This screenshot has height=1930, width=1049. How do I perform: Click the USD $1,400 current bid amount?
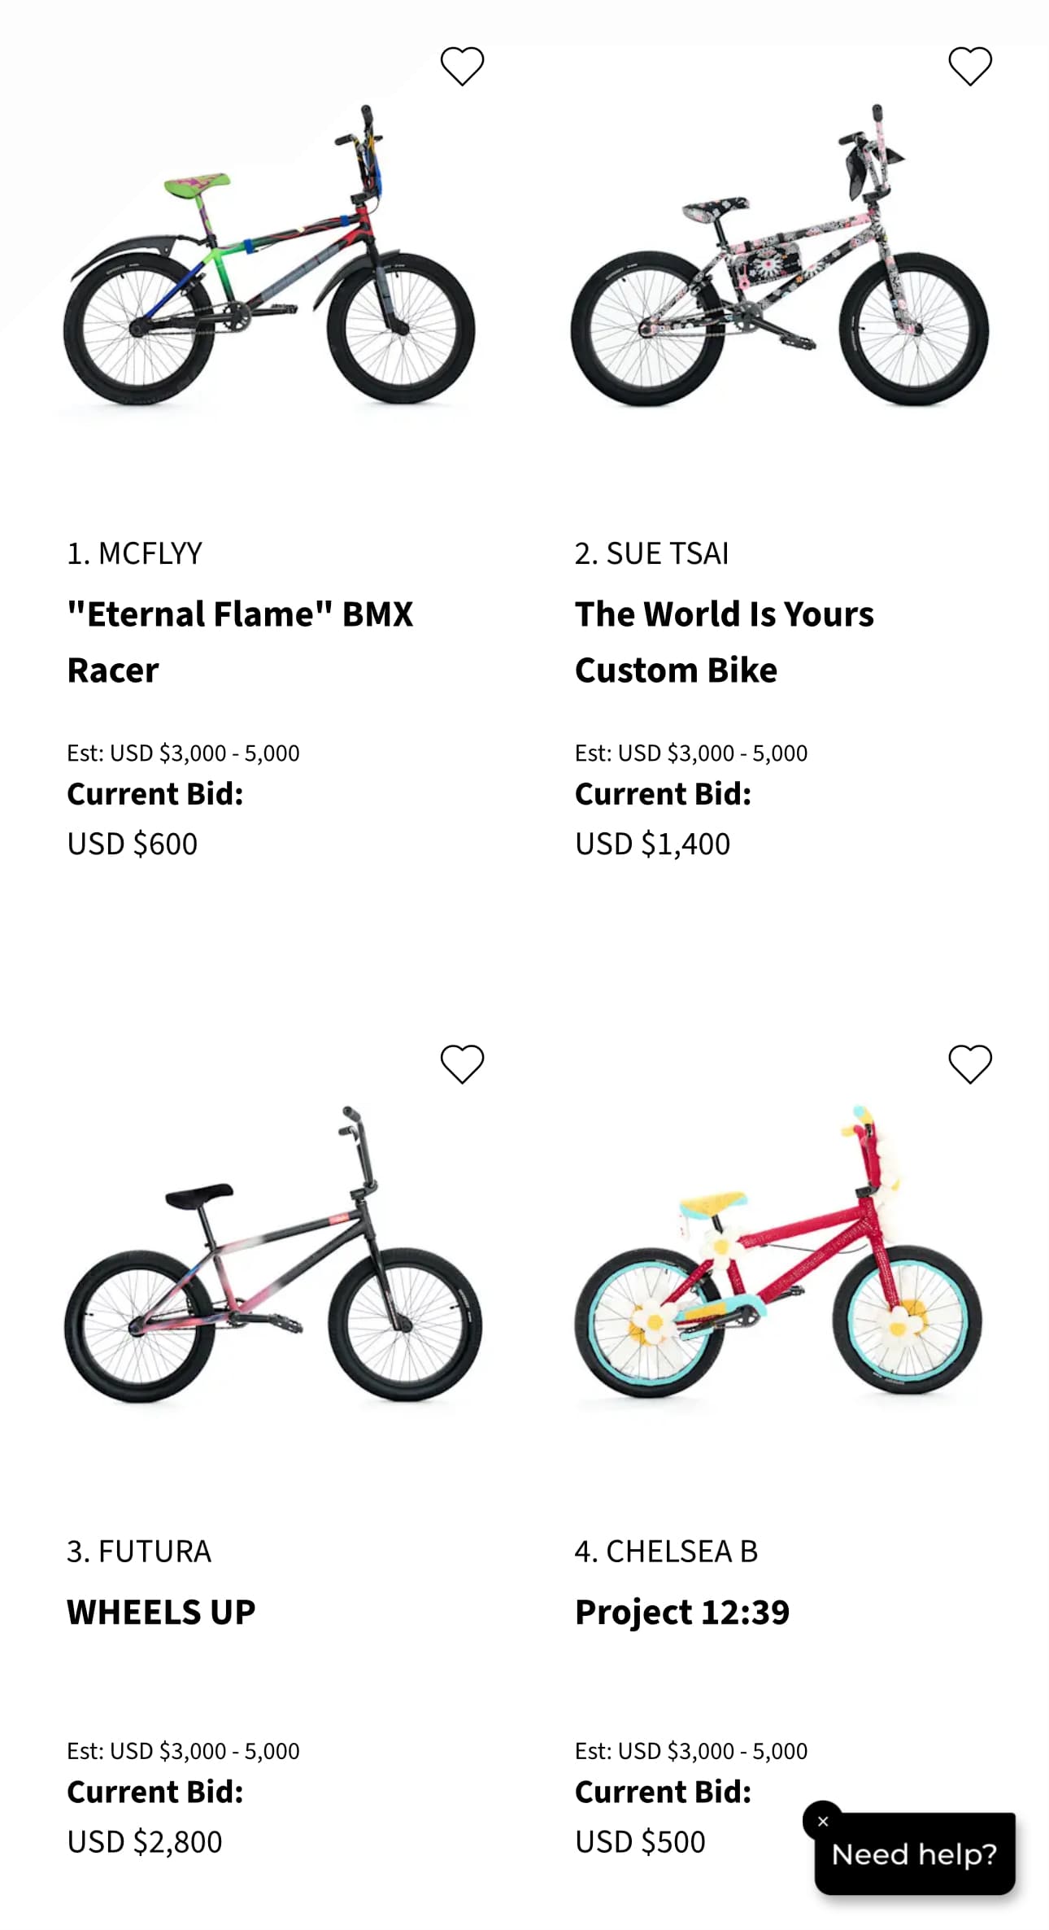[x=652, y=844]
